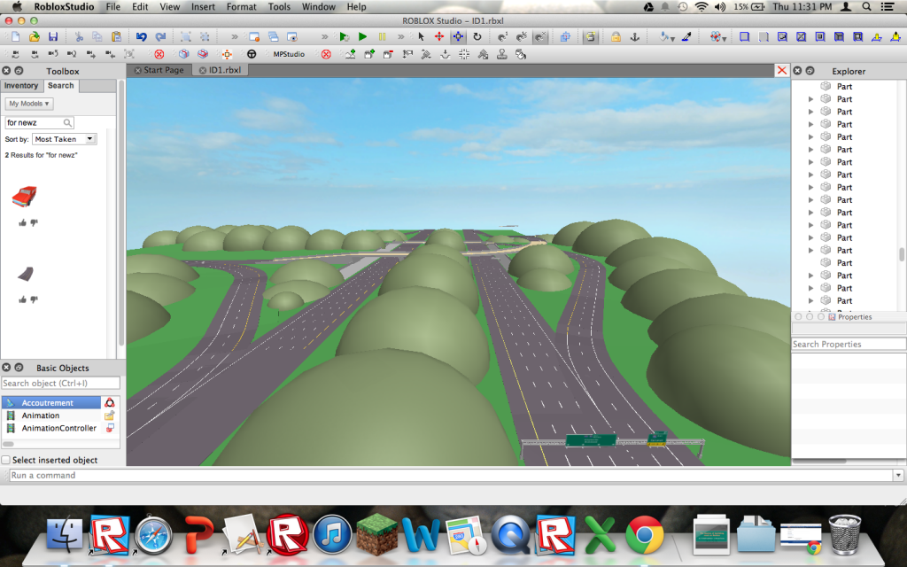Select Accoutrement in Basic Objects list
This screenshot has width=907, height=567.
(x=51, y=403)
